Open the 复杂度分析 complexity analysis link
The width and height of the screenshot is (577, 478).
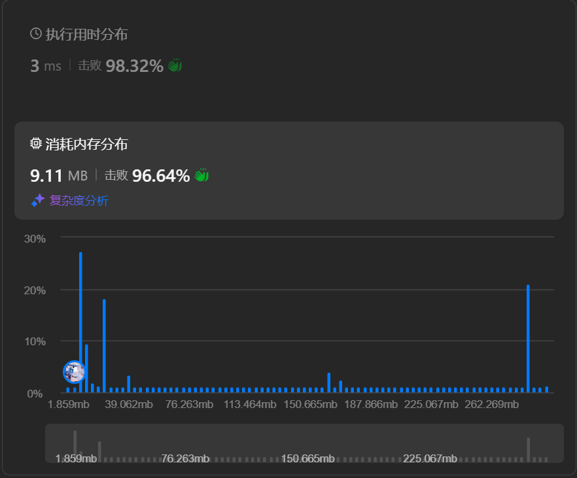coord(79,200)
